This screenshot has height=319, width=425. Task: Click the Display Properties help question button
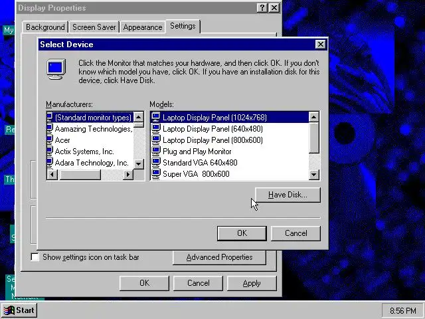[x=262, y=7]
